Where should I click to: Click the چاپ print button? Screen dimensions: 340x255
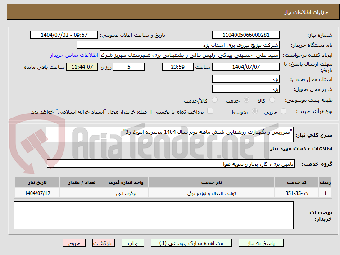coord(133,243)
